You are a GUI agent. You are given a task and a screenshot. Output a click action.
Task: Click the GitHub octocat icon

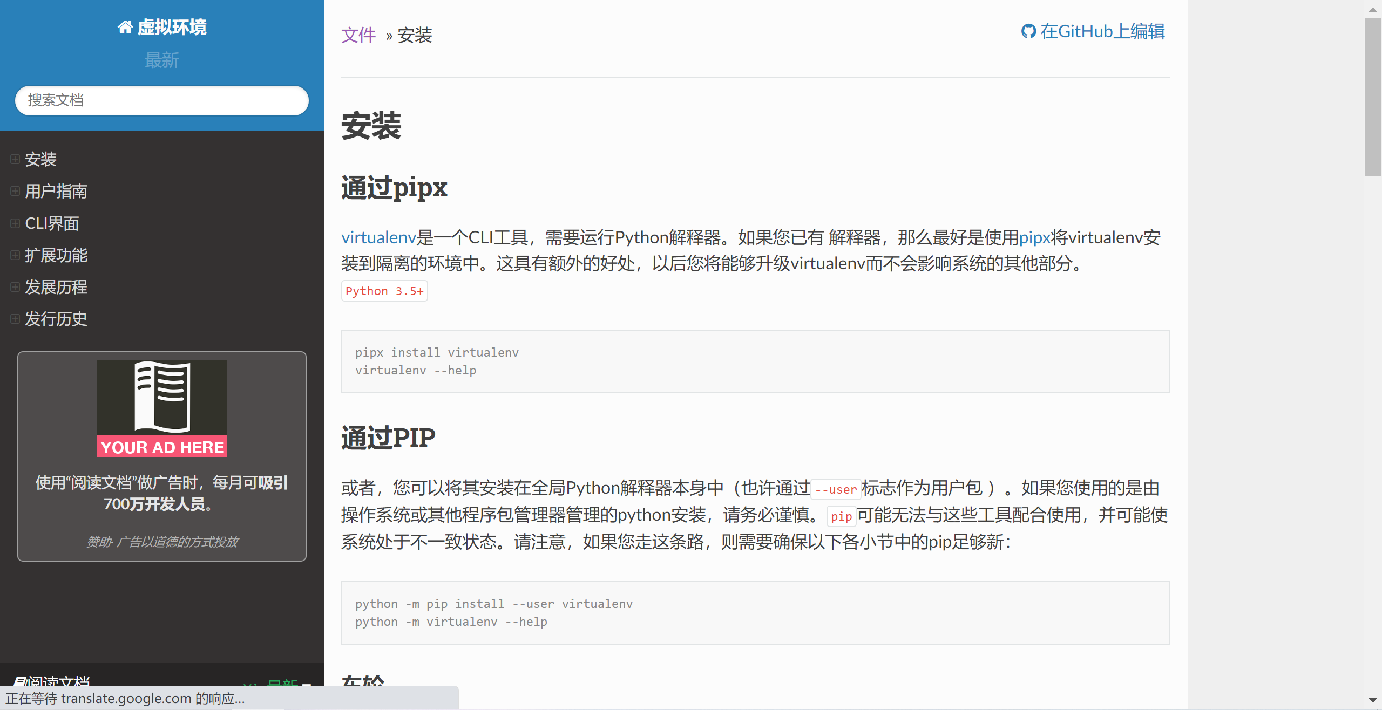(1028, 31)
